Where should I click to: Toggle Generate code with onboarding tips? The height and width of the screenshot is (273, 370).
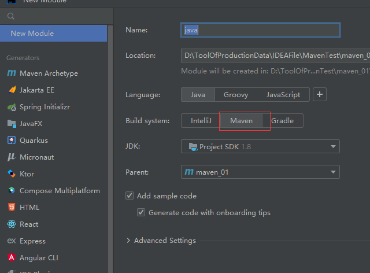[141, 212]
